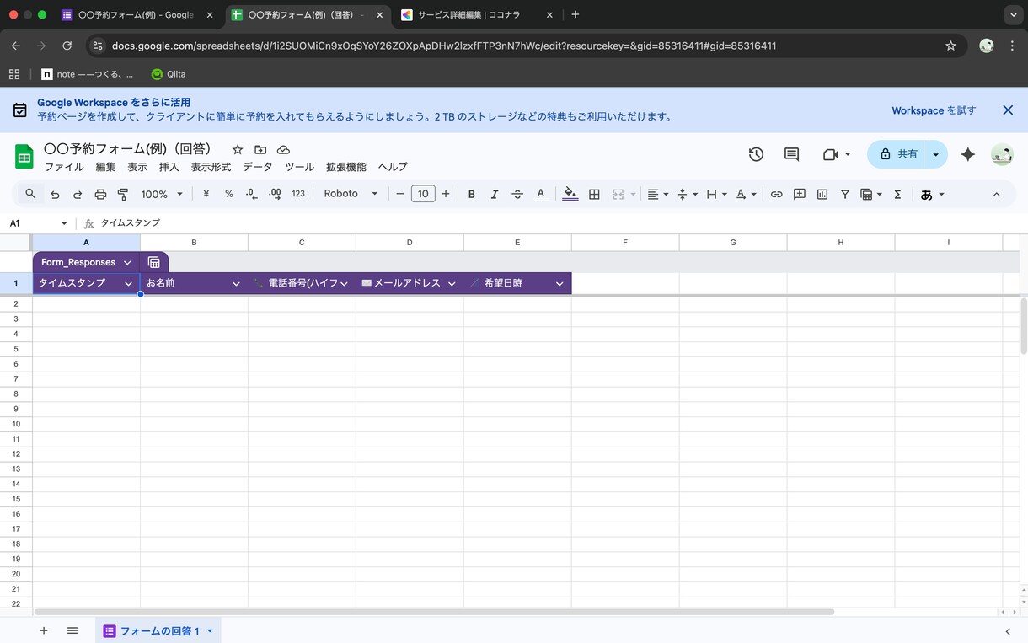Edit the font size field
The height and width of the screenshot is (643, 1028).
(x=423, y=194)
